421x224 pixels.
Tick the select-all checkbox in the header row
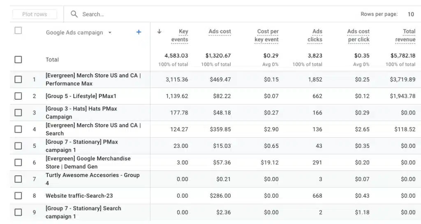pos(18,30)
